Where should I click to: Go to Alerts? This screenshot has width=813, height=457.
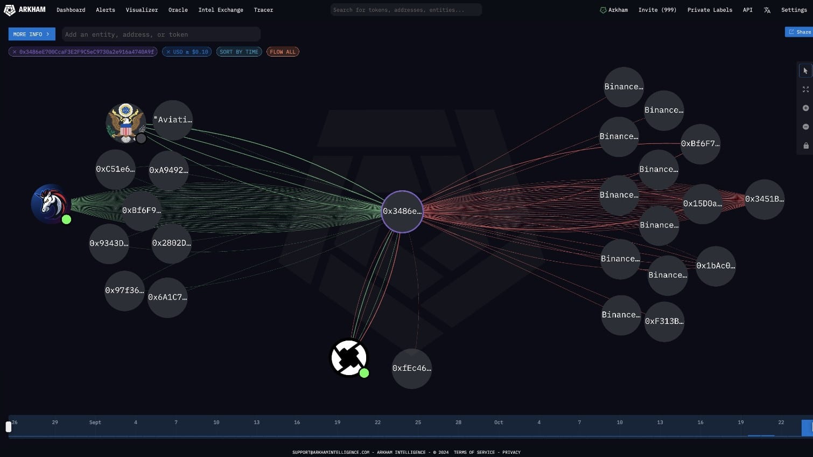point(106,10)
